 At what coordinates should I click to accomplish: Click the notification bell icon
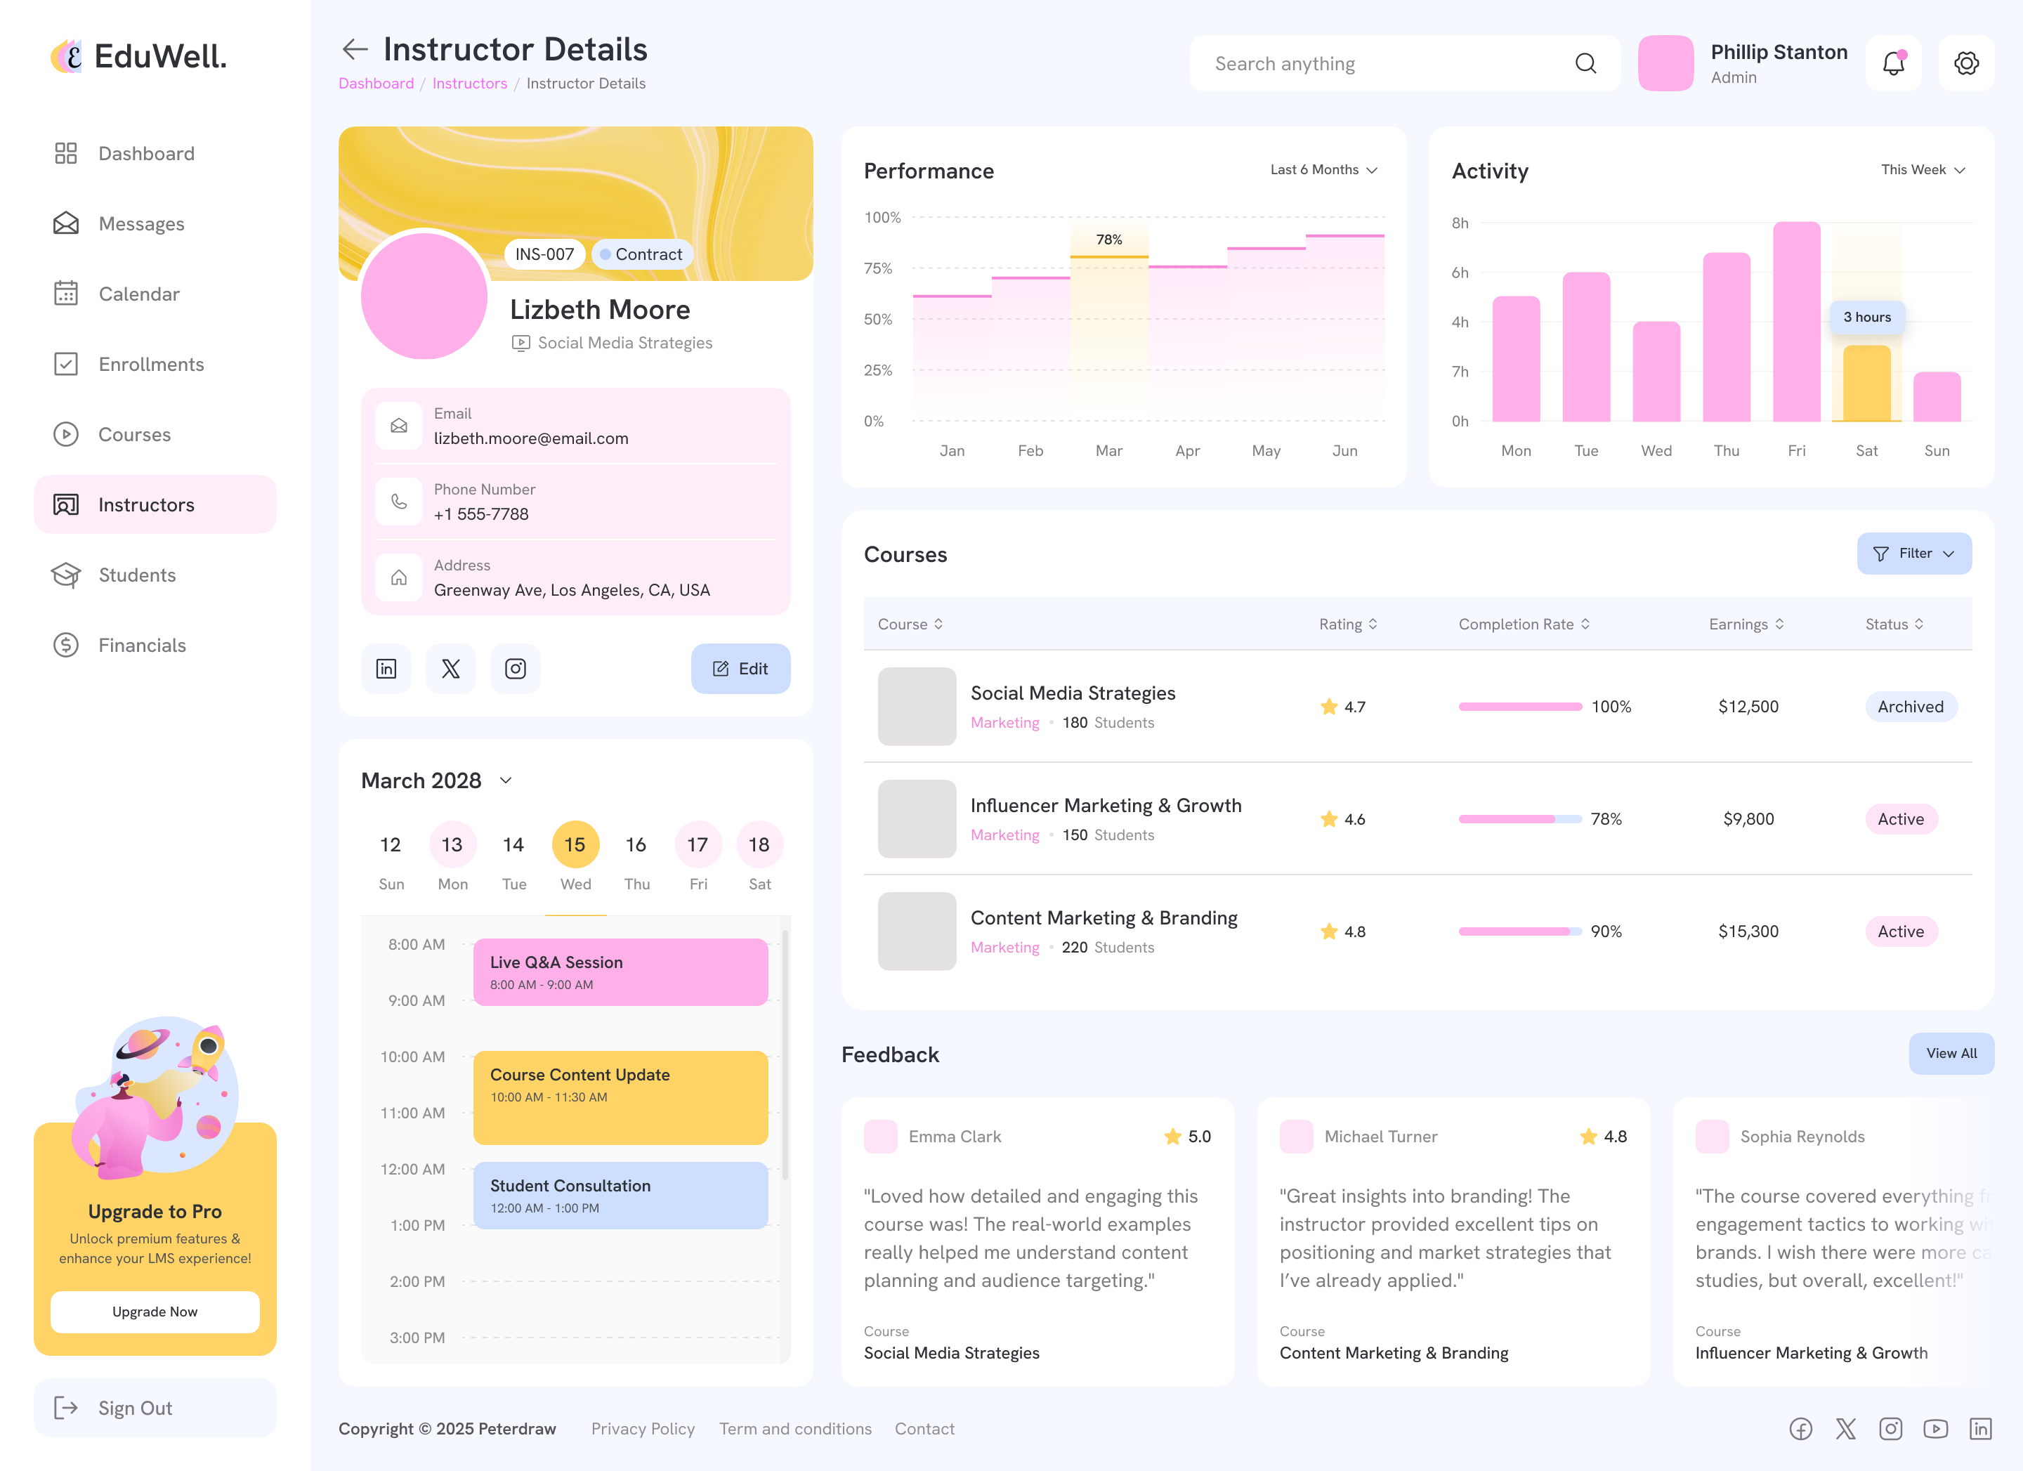[x=1893, y=63]
